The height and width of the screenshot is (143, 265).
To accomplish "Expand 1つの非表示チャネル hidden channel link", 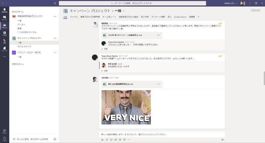I will click(x=27, y=32).
